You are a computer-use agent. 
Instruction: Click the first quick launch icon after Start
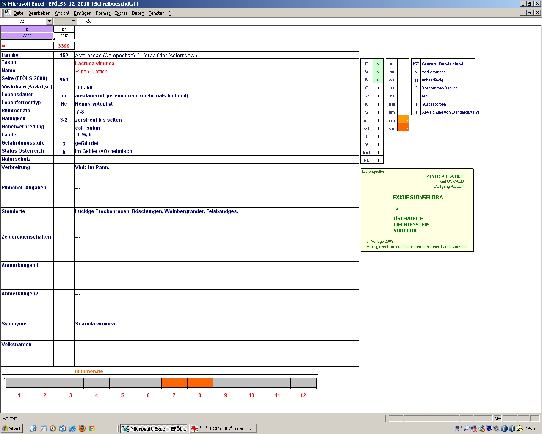tap(33, 428)
